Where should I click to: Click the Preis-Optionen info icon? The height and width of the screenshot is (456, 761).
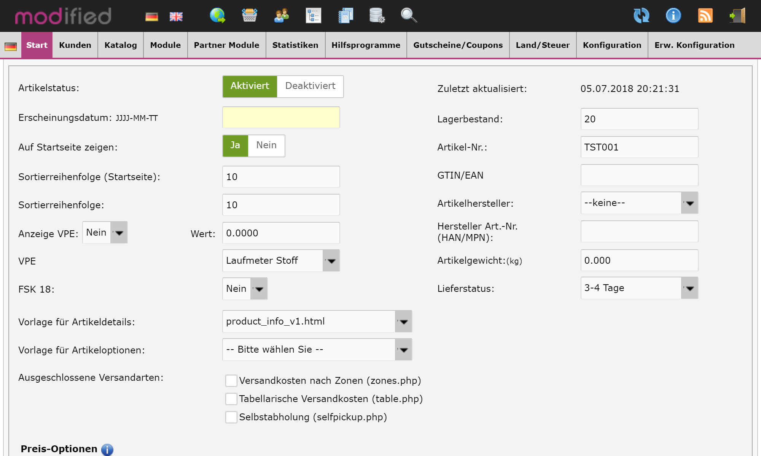pos(107,450)
